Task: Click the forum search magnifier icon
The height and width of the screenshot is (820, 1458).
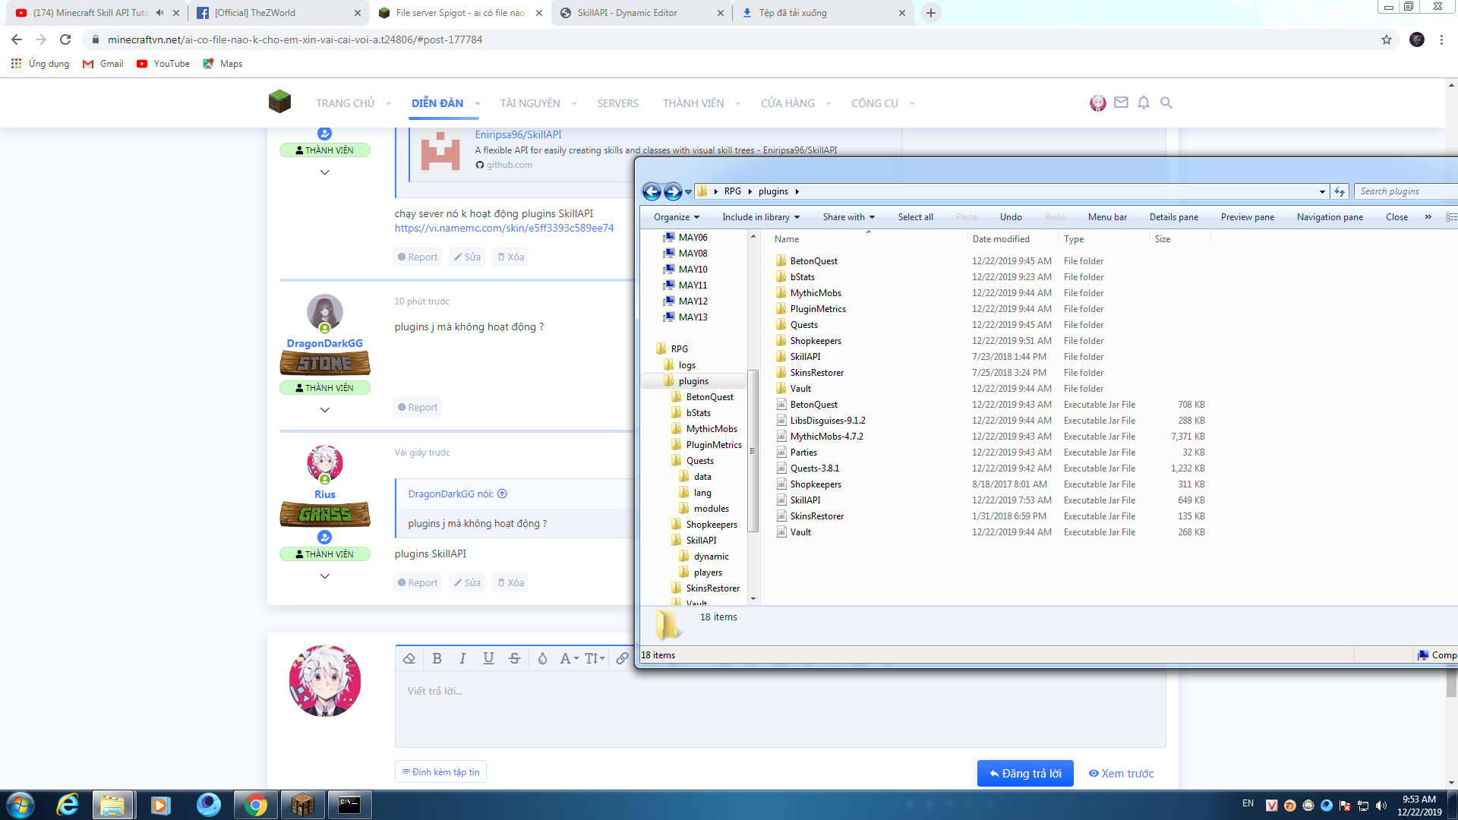Action: click(1166, 102)
